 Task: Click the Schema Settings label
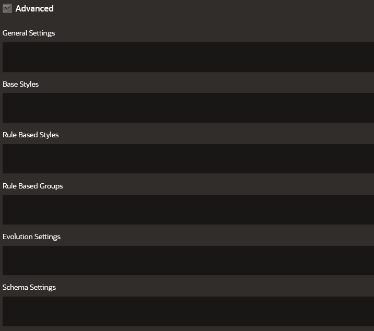pos(29,287)
